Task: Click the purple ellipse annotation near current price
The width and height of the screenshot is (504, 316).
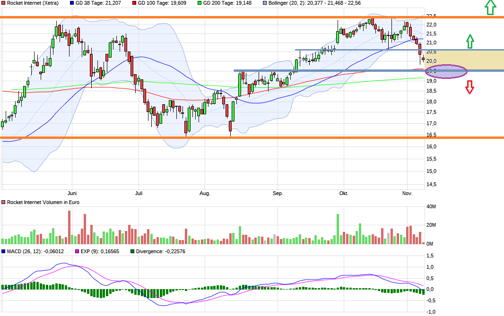Action: pos(446,71)
